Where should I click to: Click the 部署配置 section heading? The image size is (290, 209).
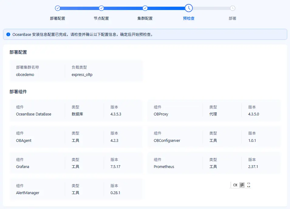(18, 52)
